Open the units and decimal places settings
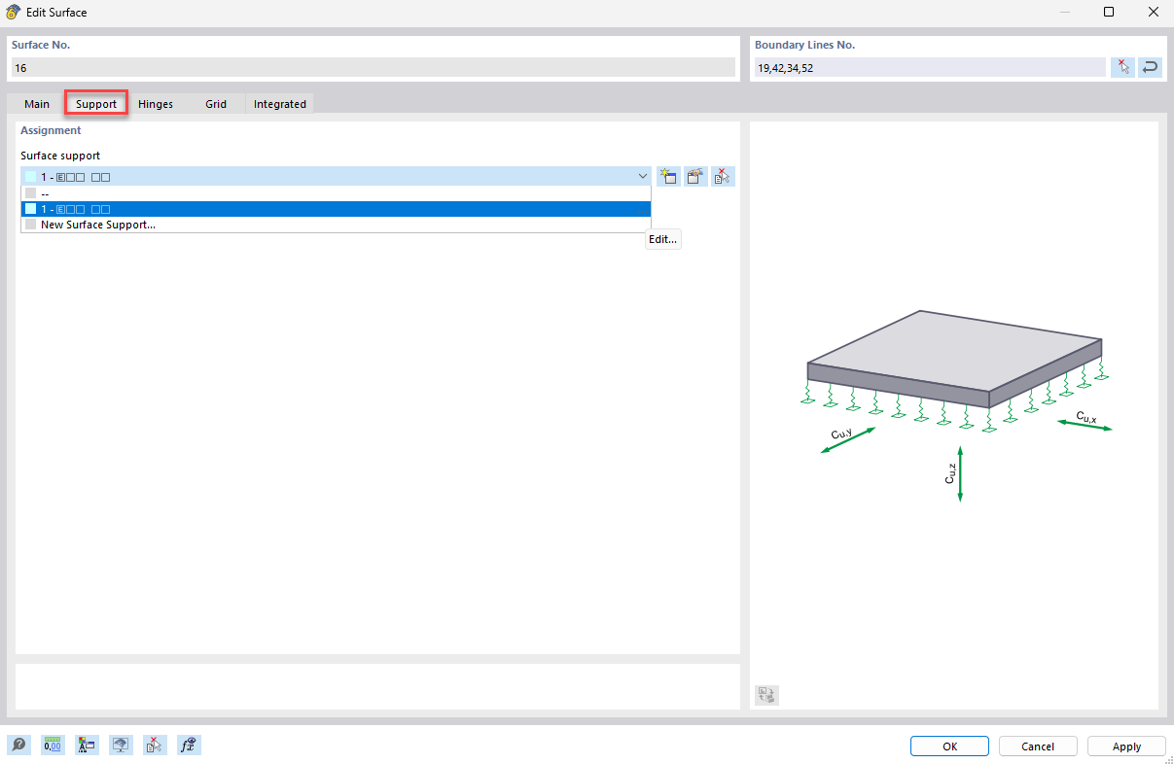The image size is (1174, 764). click(x=52, y=745)
